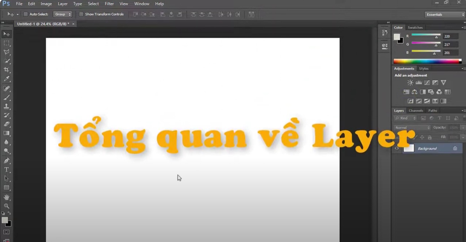Add a Brightness/Contrast adjustment
Screen dimensions: 466x242
pyautogui.click(x=410, y=82)
